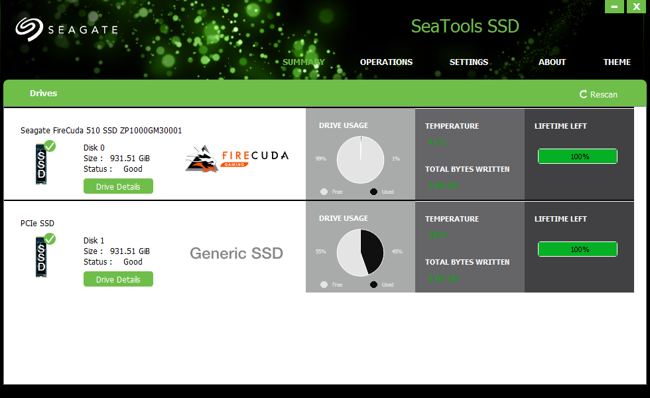Click the Disk 0 label text
This screenshot has height=398, width=650.
click(x=94, y=147)
